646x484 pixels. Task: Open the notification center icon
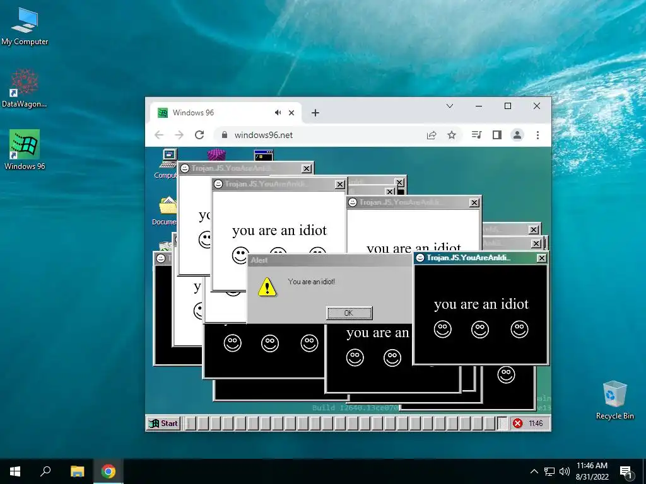(626, 472)
